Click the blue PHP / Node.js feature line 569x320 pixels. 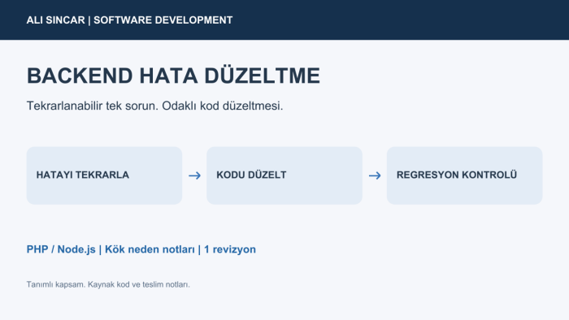pos(141,249)
